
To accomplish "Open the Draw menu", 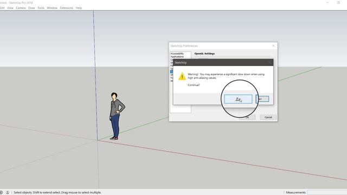I will 31,8.
